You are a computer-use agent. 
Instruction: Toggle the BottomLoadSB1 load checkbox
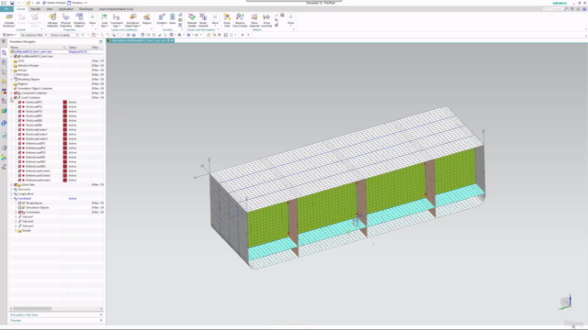[x=20, y=157]
